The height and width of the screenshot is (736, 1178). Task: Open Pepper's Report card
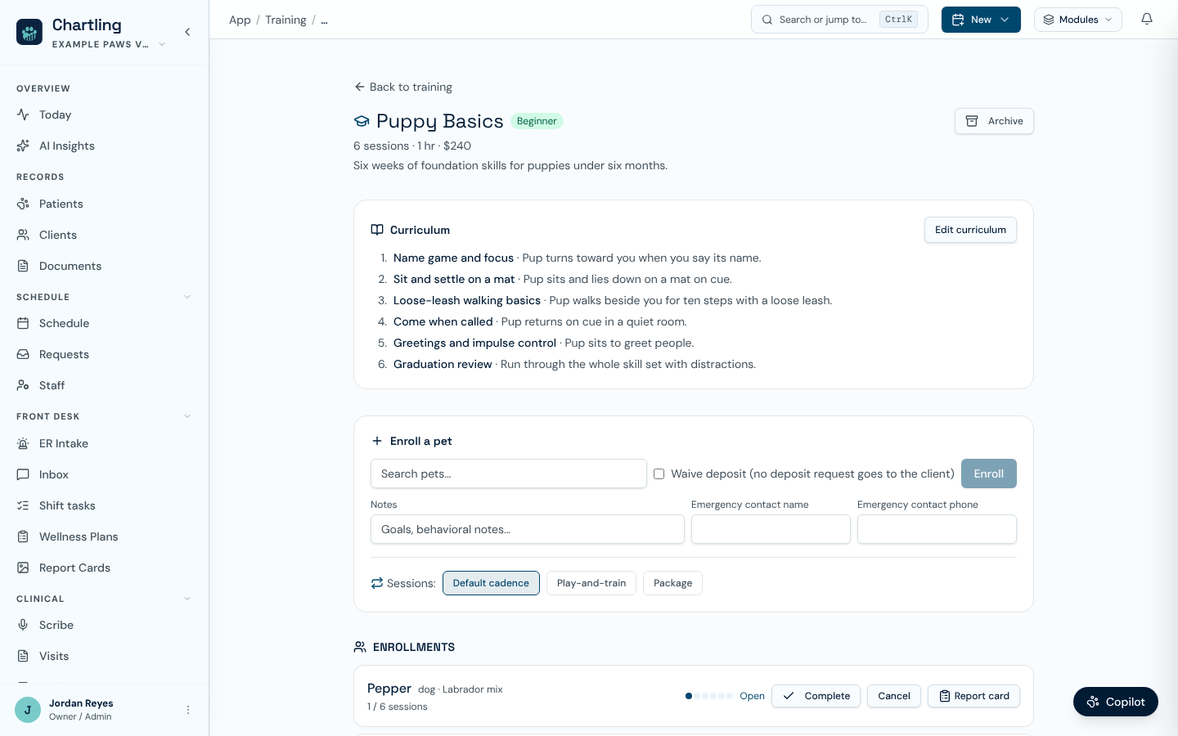tap(973, 696)
